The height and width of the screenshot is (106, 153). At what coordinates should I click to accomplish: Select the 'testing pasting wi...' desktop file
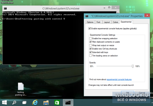(21, 89)
